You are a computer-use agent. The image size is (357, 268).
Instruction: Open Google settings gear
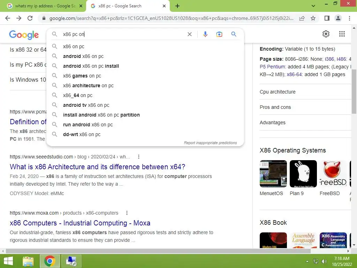point(326,34)
